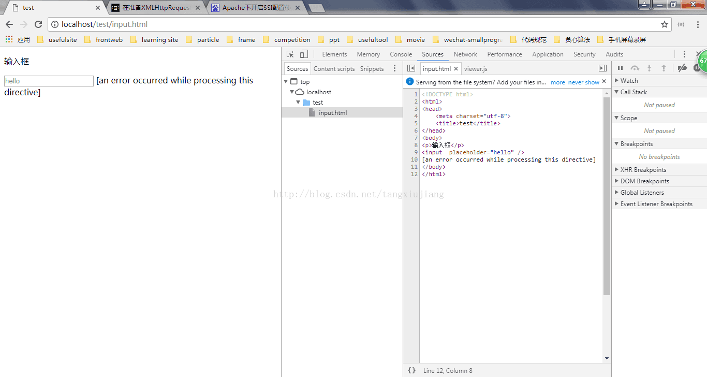The image size is (707, 377).
Task: Open the 'usefulsite' bookmark folder
Action: tap(57, 39)
